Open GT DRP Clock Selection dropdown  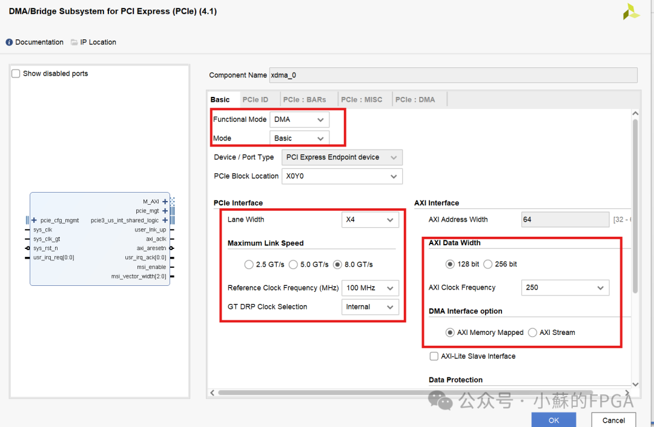(x=370, y=307)
